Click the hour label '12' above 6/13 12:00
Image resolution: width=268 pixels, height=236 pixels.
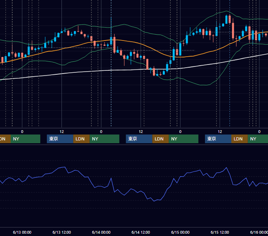click(62, 132)
